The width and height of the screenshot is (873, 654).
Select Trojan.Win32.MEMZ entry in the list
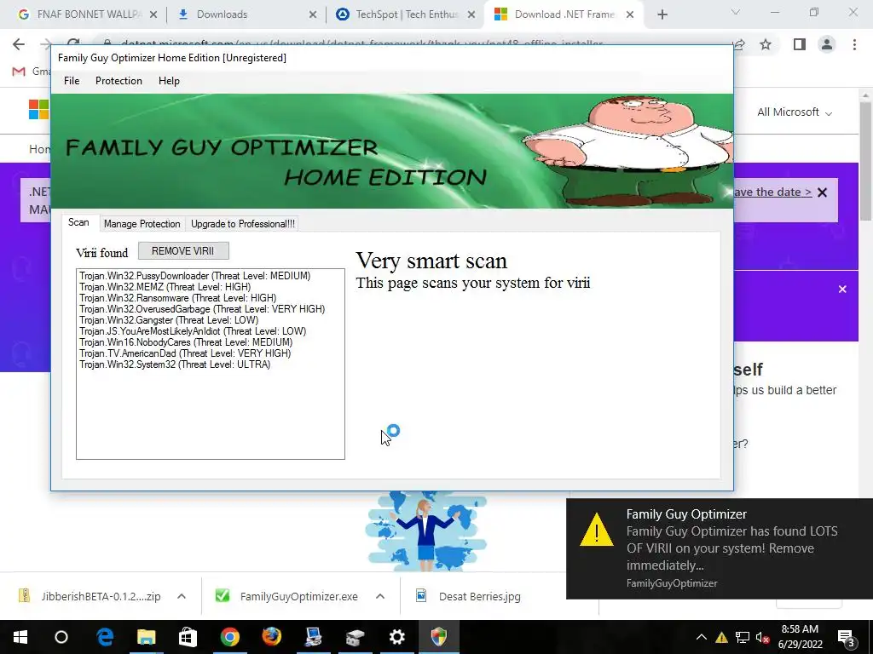point(165,287)
